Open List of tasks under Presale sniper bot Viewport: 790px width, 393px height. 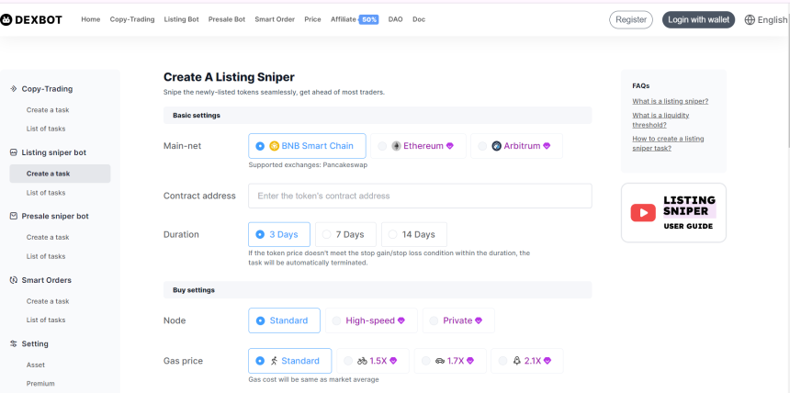(46, 256)
